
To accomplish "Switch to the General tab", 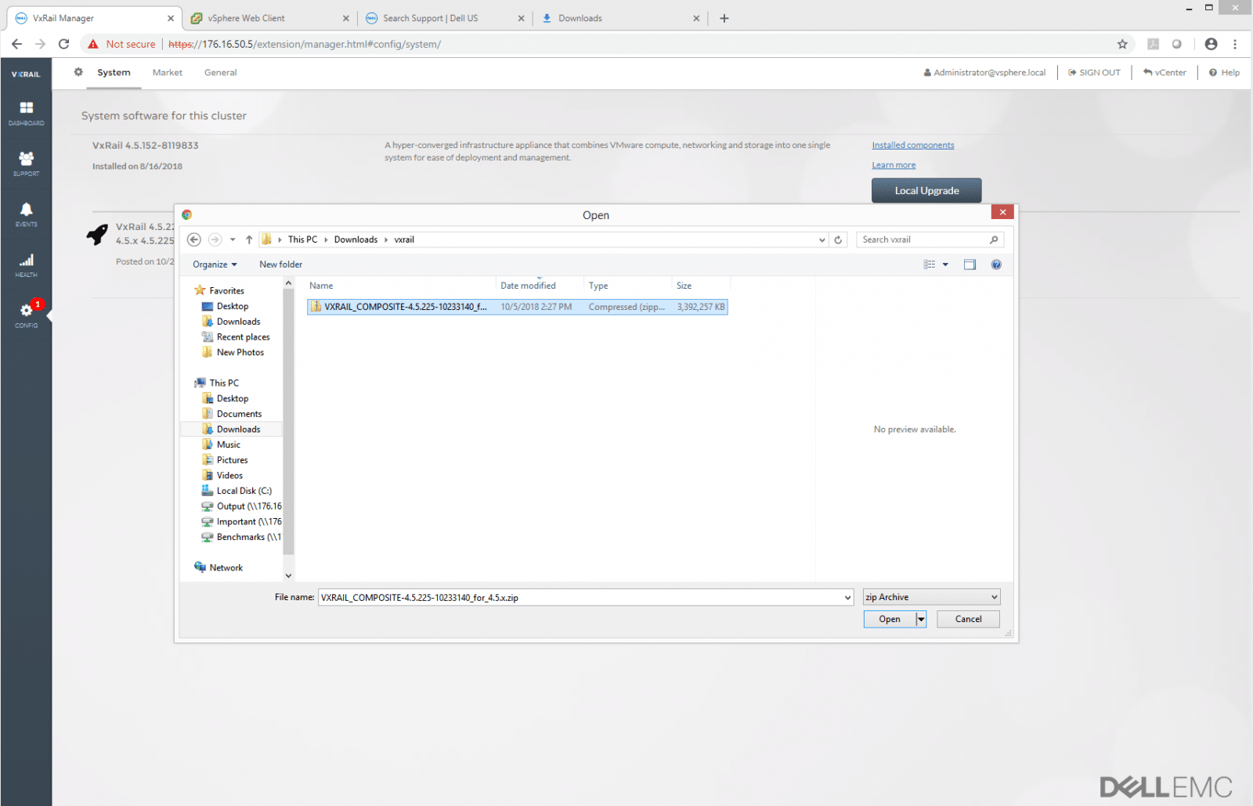I will (x=220, y=72).
